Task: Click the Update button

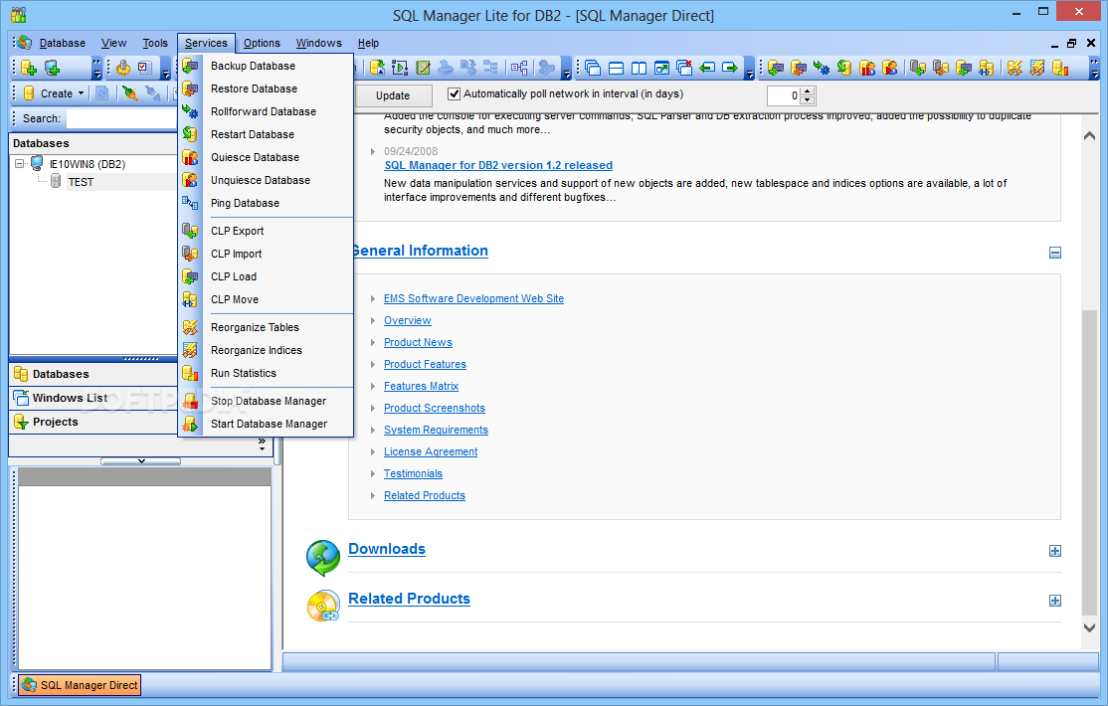Action: pyautogui.click(x=393, y=95)
